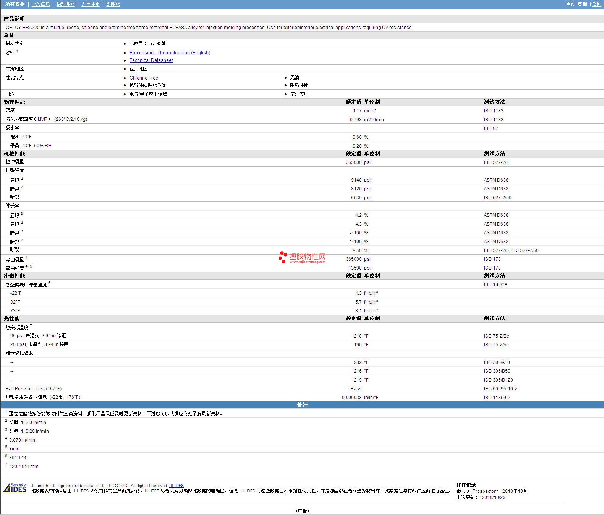604x515 pixels.
Task: Select expansion coefficient 0.000038
Action: (352, 398)
